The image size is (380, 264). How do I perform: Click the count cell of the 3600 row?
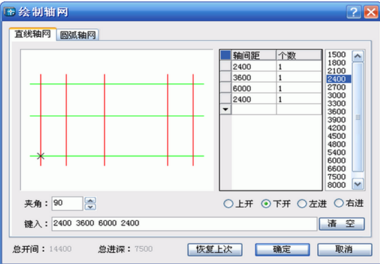coord(299,77)
